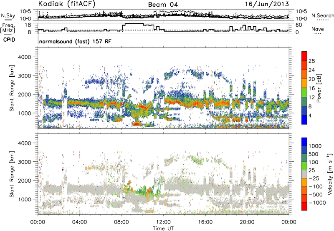Click the red top segment of power colorbar
This screenshot has width=334, height=231.
(304, 56)
